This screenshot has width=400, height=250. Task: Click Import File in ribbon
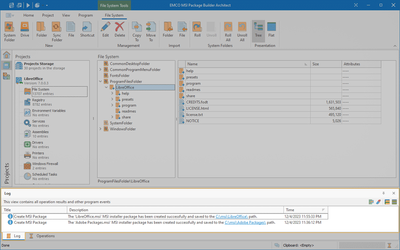182,30
